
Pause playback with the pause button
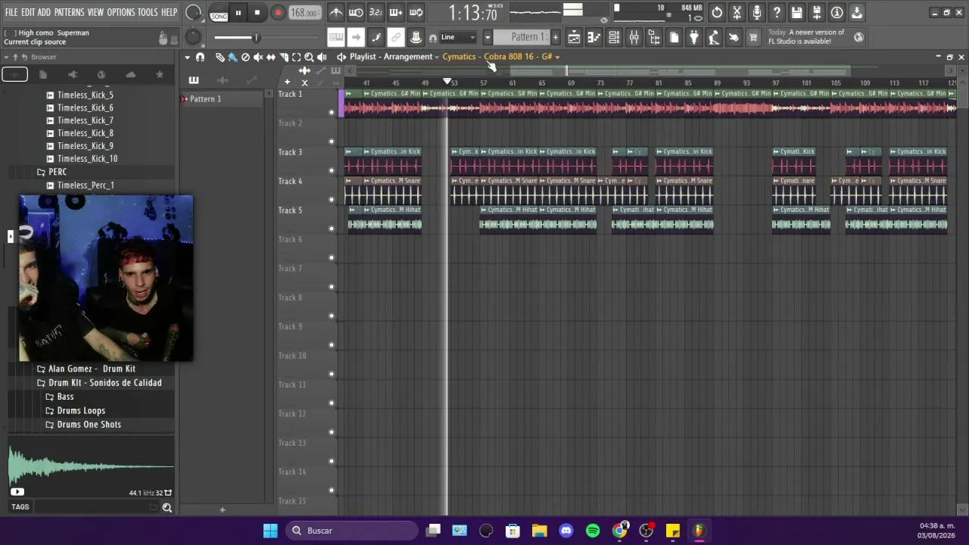pos(238,12)
